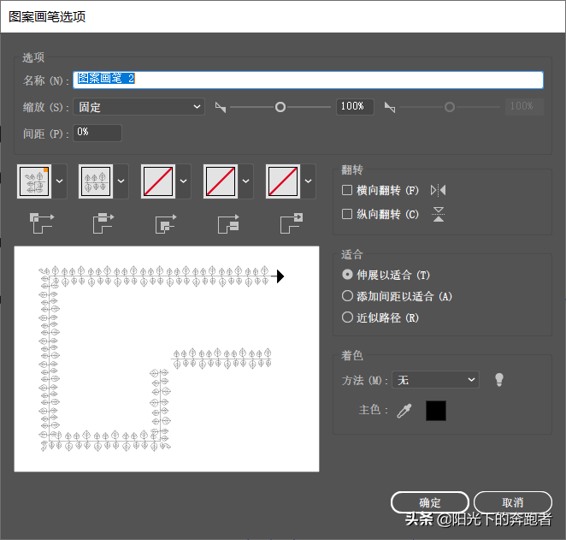The image size is (566, 540).
Task: Open the outer corner tile dropdown arrow
Action: click(60, 181)
